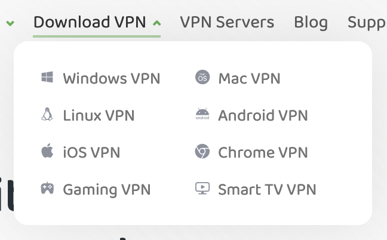
Task: Collapse the Download VPN menu arrow
Action: tap(156, 23)
